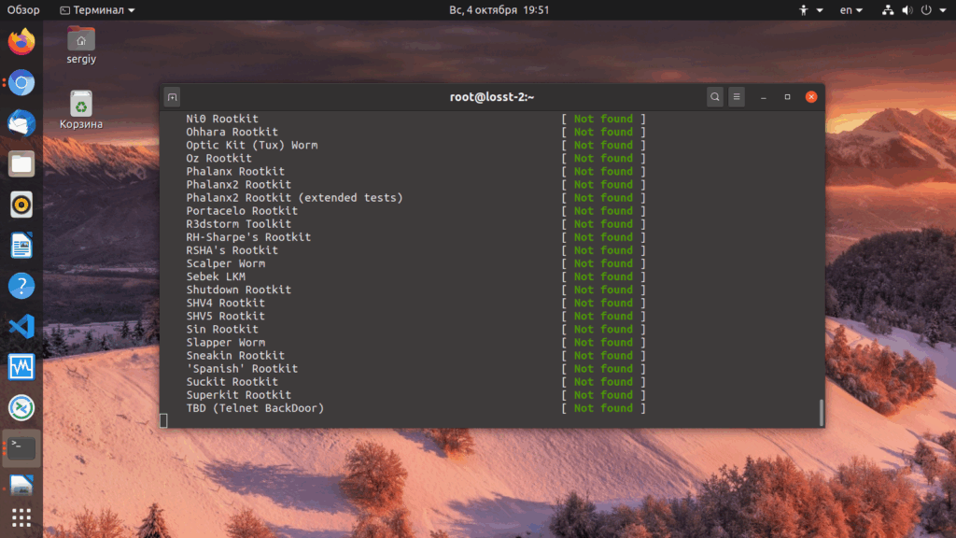Show Applications grid in the dock
Image resolution: width=956 pixels, height=538 pixels.
pos(21,517)
